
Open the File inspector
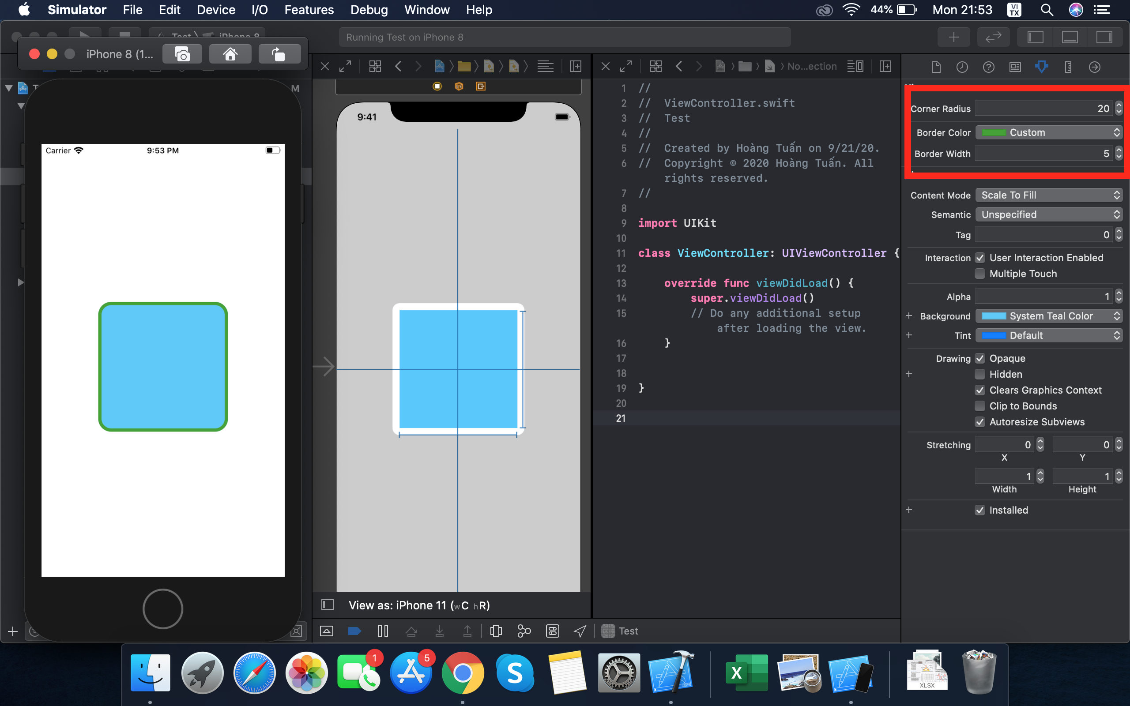pos(936,67)
